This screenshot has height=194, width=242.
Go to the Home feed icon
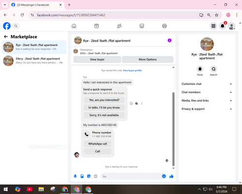[74, 26]
